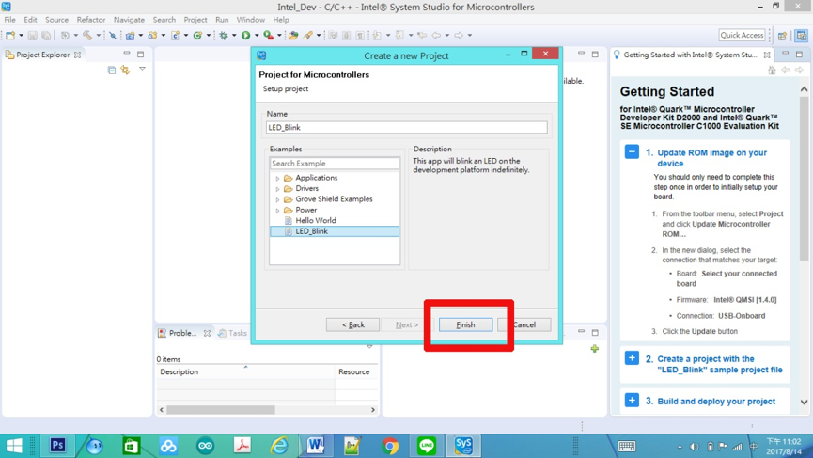Open the File menu
The image size is (813, 458).
(x=9, y=20)
